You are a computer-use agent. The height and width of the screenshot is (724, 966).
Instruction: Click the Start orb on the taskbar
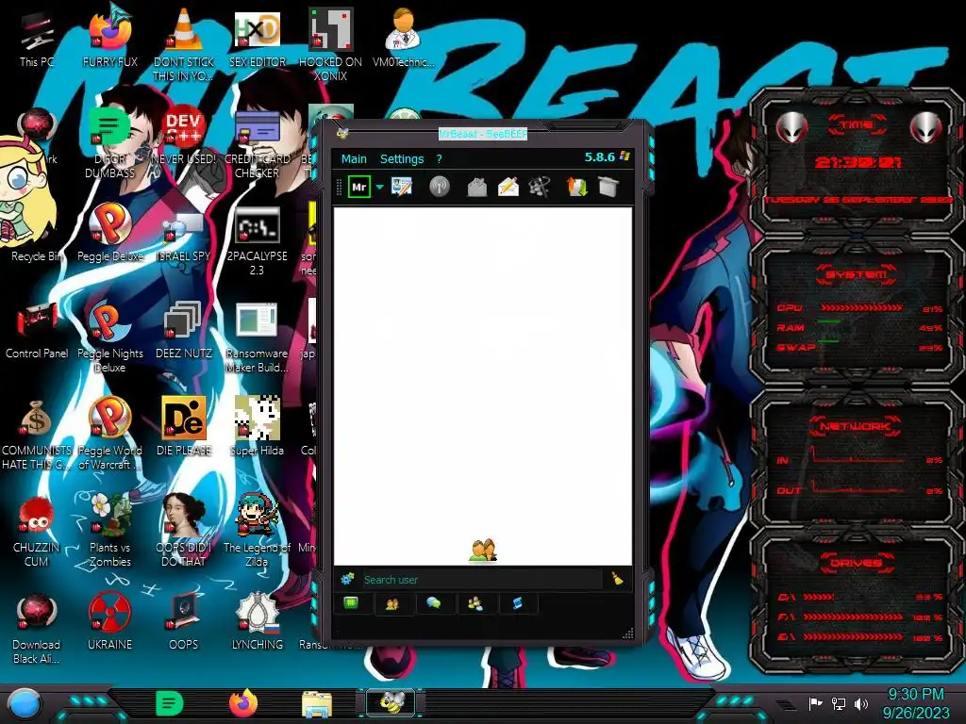[24, 703]
